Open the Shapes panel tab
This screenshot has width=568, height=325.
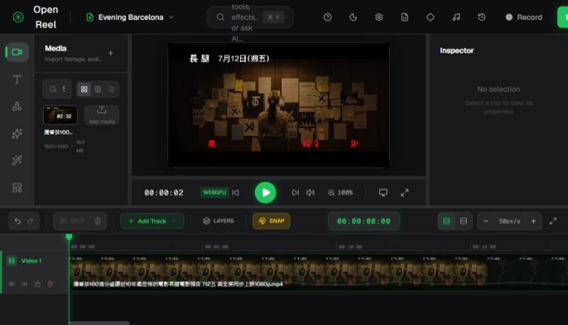pos(17,106)
